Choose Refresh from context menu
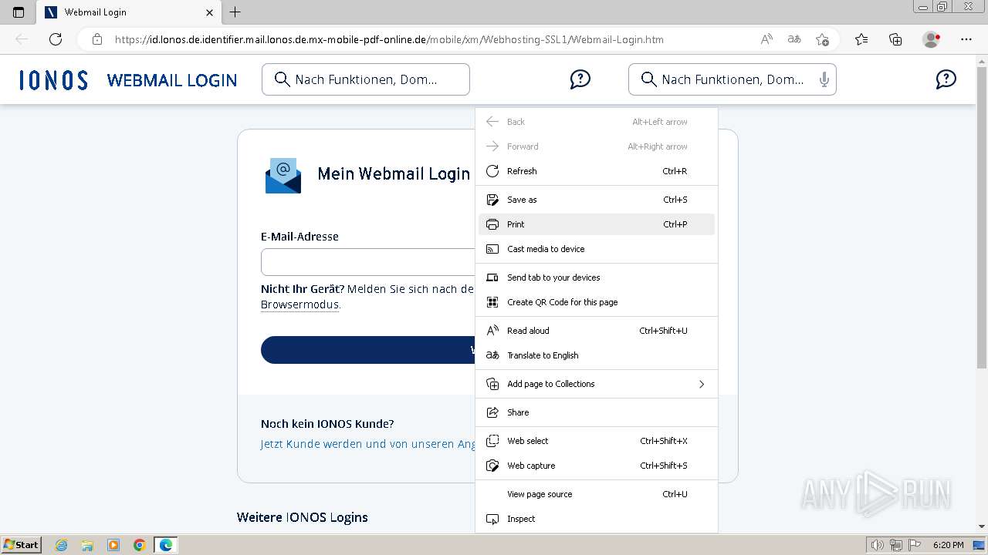Image resolution: width=988 pixels, height=555 pixels. coord(597,171)
